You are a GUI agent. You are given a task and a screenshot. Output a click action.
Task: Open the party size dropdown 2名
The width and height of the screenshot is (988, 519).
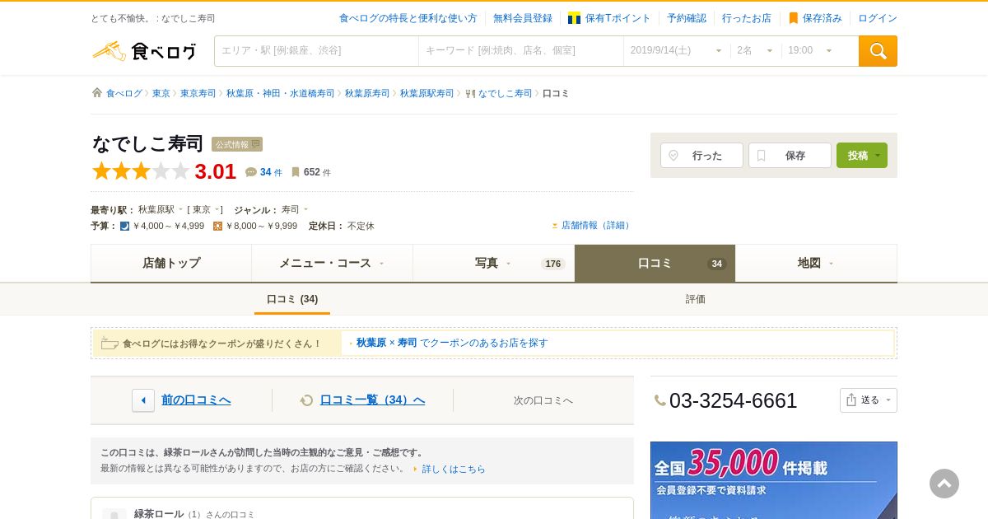tap(755, 51)
